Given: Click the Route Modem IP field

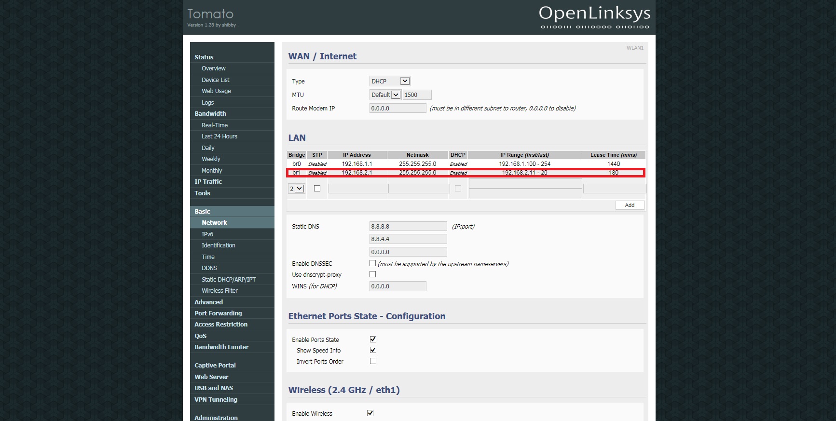Looking at the screenshot, I should pyautogui.click(x=397, y=109).
